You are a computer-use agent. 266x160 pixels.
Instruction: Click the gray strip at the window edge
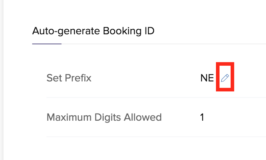click(x=2, y=80)
